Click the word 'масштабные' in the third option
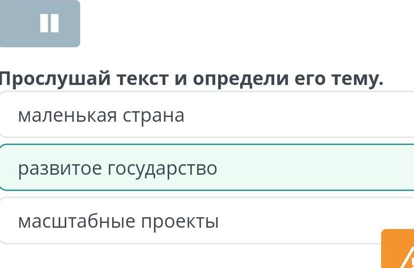The height and width of the screenshot is (268, 414). 76,222
